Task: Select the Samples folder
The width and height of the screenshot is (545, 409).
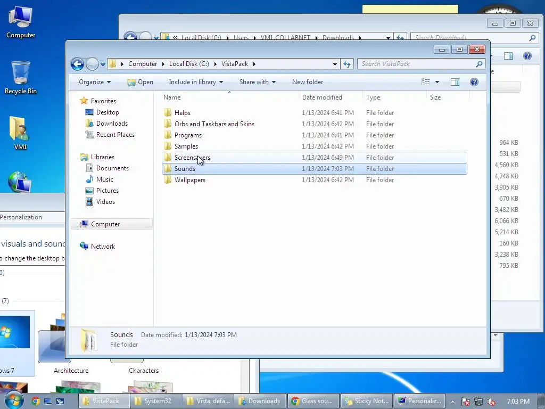Action: pos(314,146)
